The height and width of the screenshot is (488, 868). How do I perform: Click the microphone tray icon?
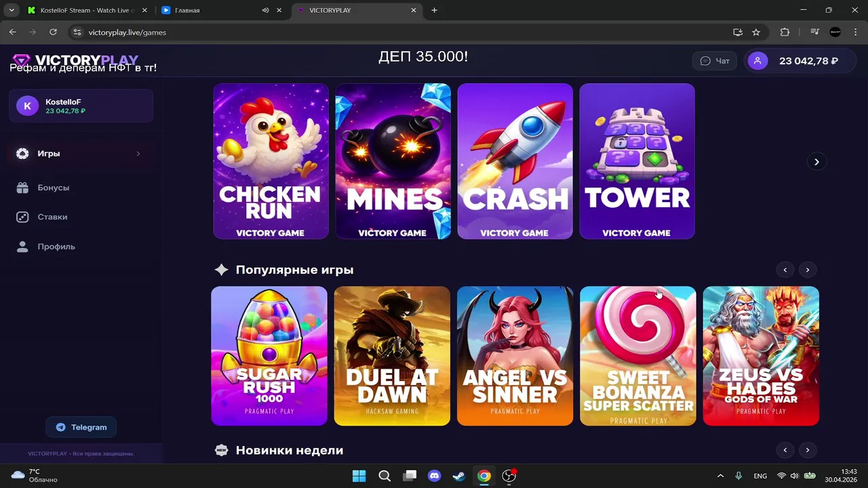pyautogui.click(x=738, y=476)
